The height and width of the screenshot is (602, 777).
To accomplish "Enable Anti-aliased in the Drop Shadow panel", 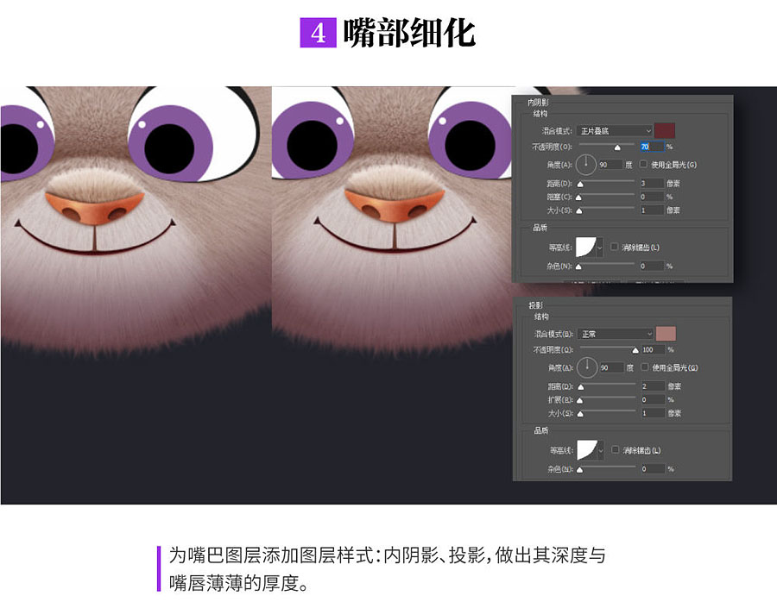I will [616, 449].
